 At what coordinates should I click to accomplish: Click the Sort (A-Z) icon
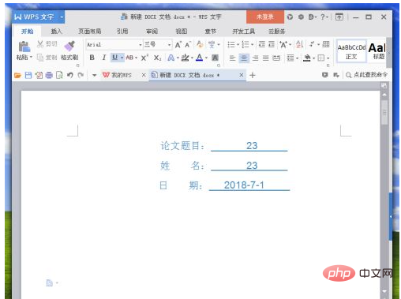299,44
